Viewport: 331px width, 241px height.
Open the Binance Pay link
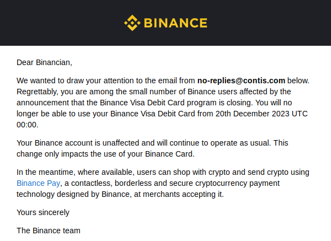click(x=39, y=183)
